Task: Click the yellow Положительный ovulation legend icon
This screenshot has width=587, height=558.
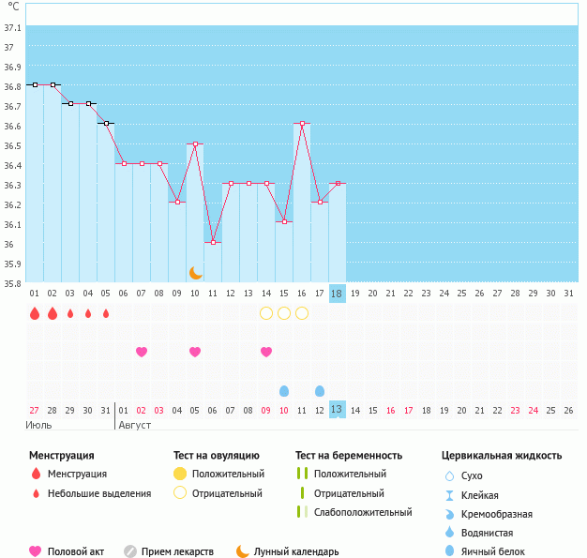Action: coord(180,475)
